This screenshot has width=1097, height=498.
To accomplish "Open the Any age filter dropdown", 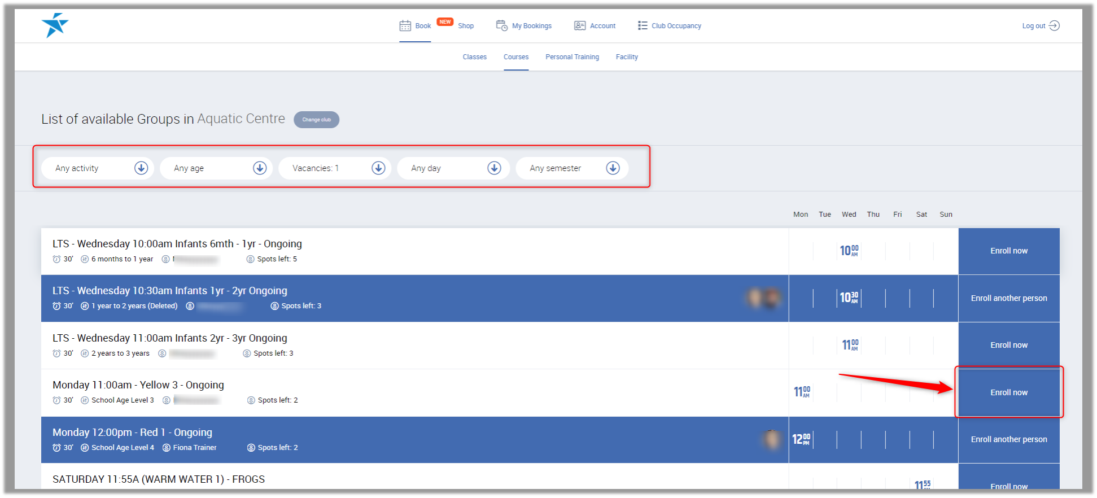I will (x=260, y=168).
